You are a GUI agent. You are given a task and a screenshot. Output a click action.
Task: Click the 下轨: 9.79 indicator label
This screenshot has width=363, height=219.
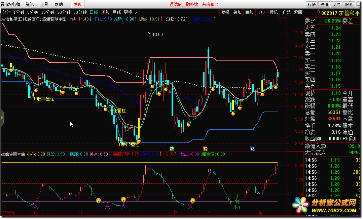[x=103, y=19]
